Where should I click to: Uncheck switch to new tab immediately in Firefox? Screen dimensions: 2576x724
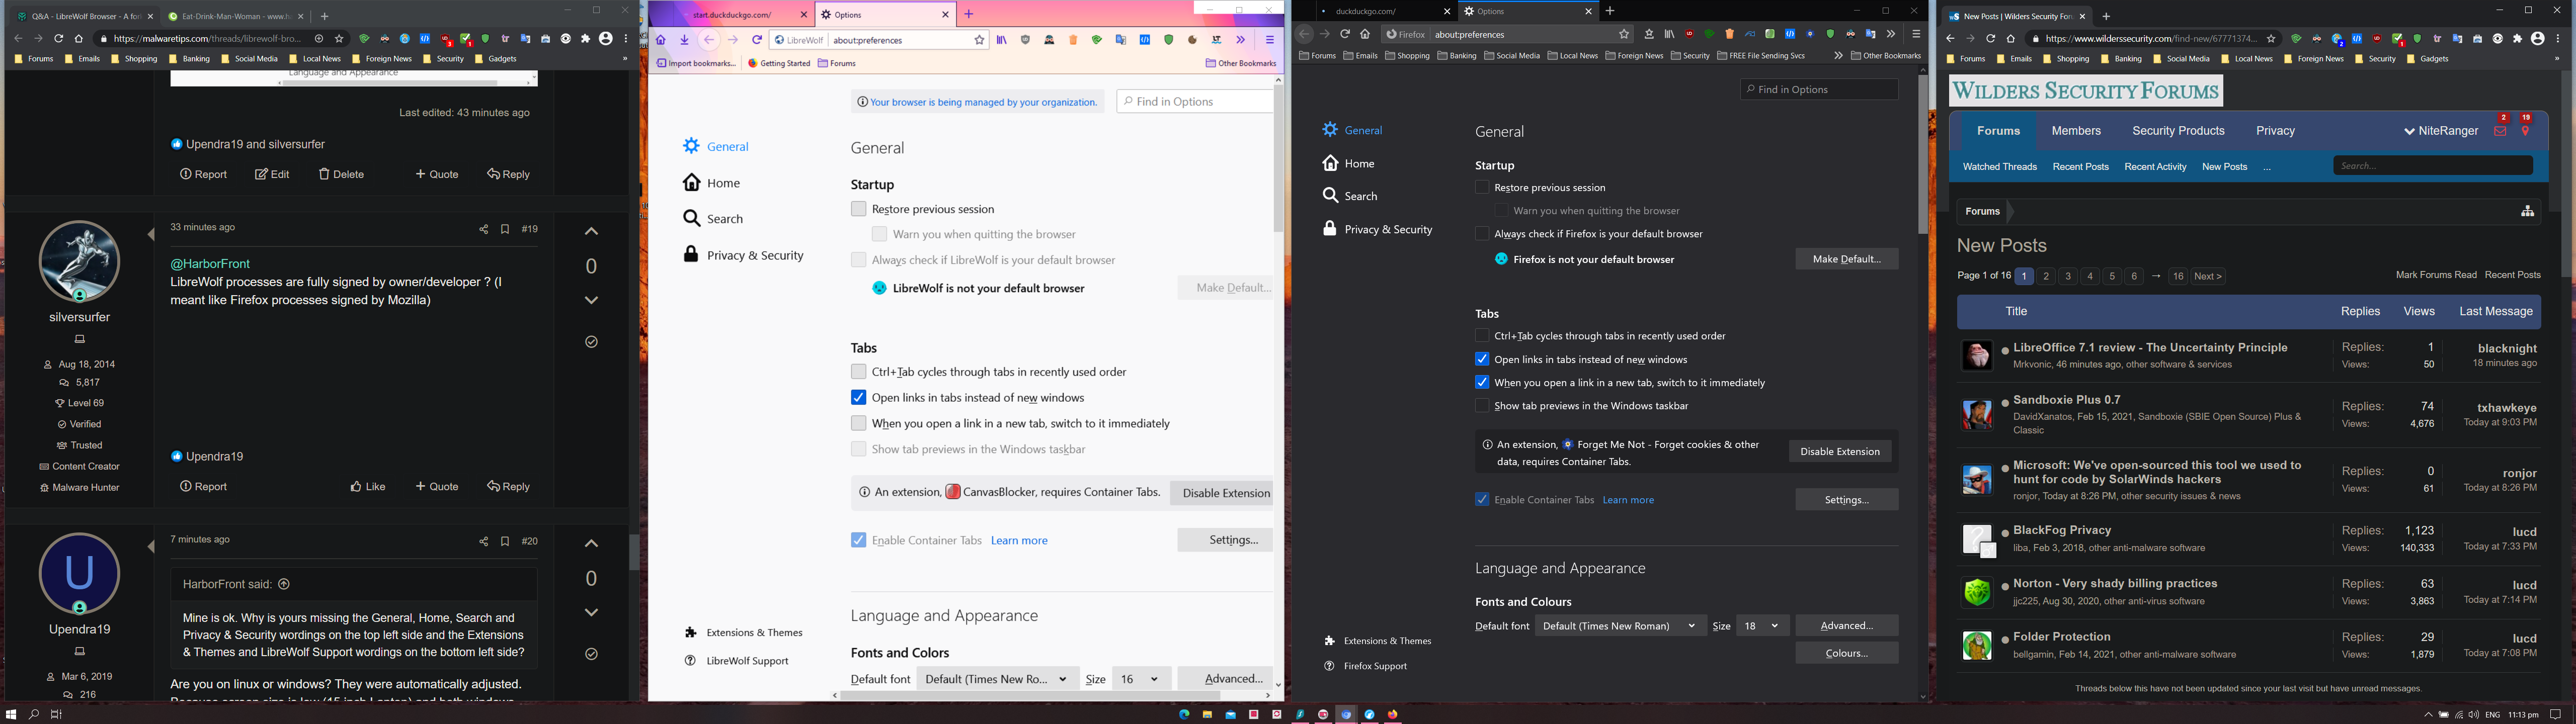(1482, 382)
